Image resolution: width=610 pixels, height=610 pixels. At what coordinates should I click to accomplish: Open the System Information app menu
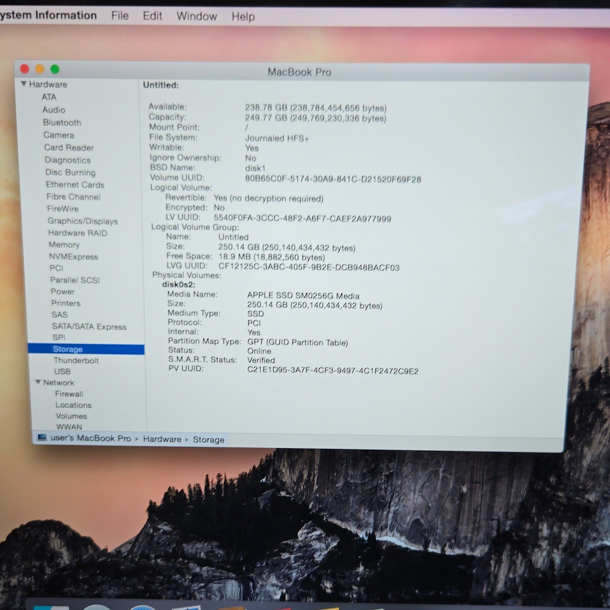48,15
